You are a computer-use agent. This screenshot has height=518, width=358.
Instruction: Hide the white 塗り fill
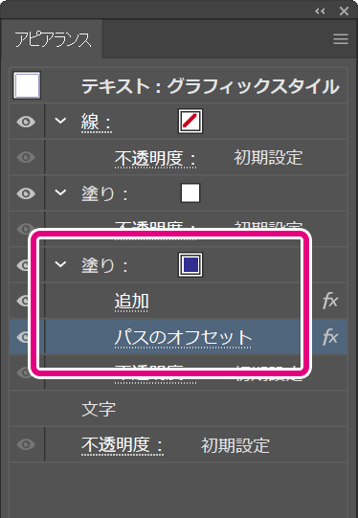[x=26, y=193]
